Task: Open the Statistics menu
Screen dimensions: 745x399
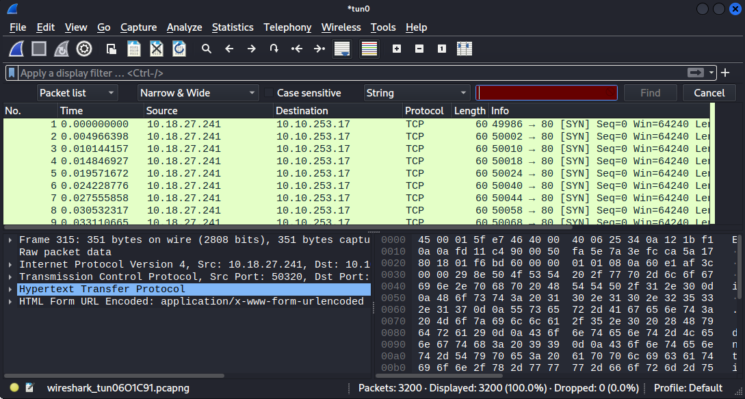Action: (x=233, y=27)
